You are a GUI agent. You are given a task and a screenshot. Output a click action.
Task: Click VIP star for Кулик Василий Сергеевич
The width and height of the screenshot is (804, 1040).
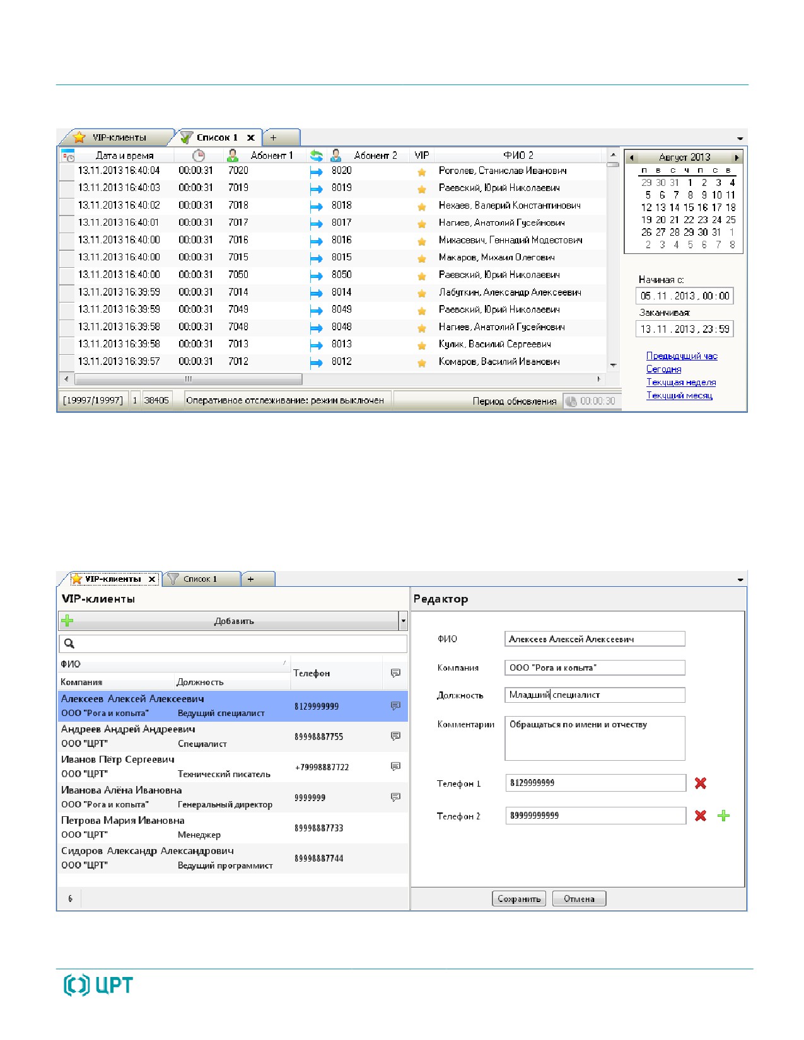(x=422, y=345)
